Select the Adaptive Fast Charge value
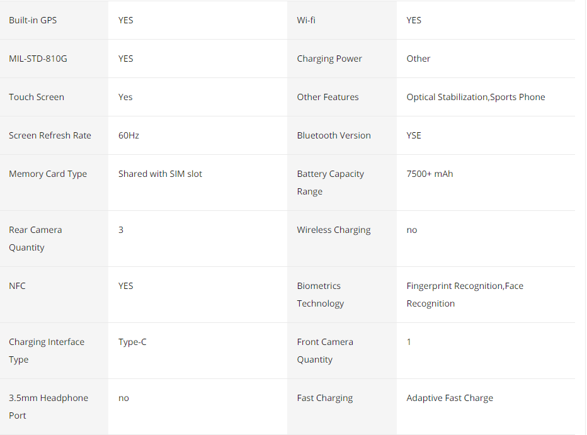The image size is (587, 435). click(x=450, y=398)
